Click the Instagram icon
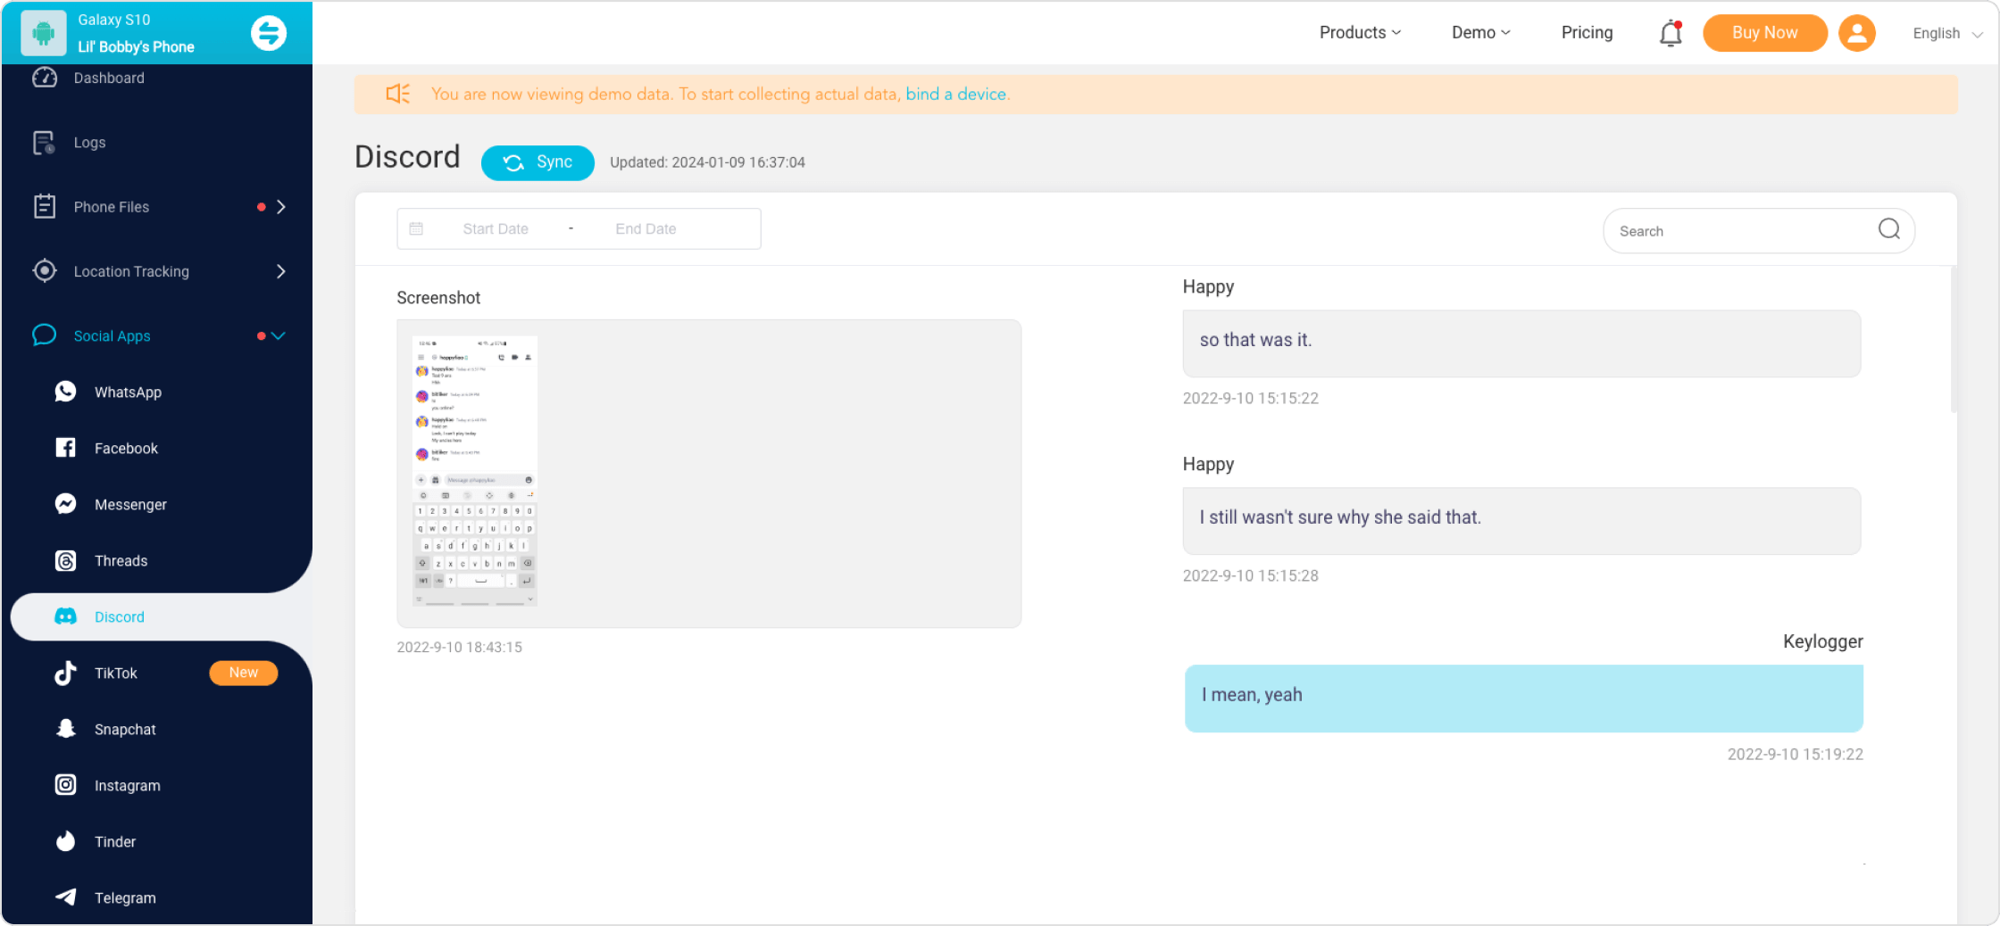 tap(65, 785)
